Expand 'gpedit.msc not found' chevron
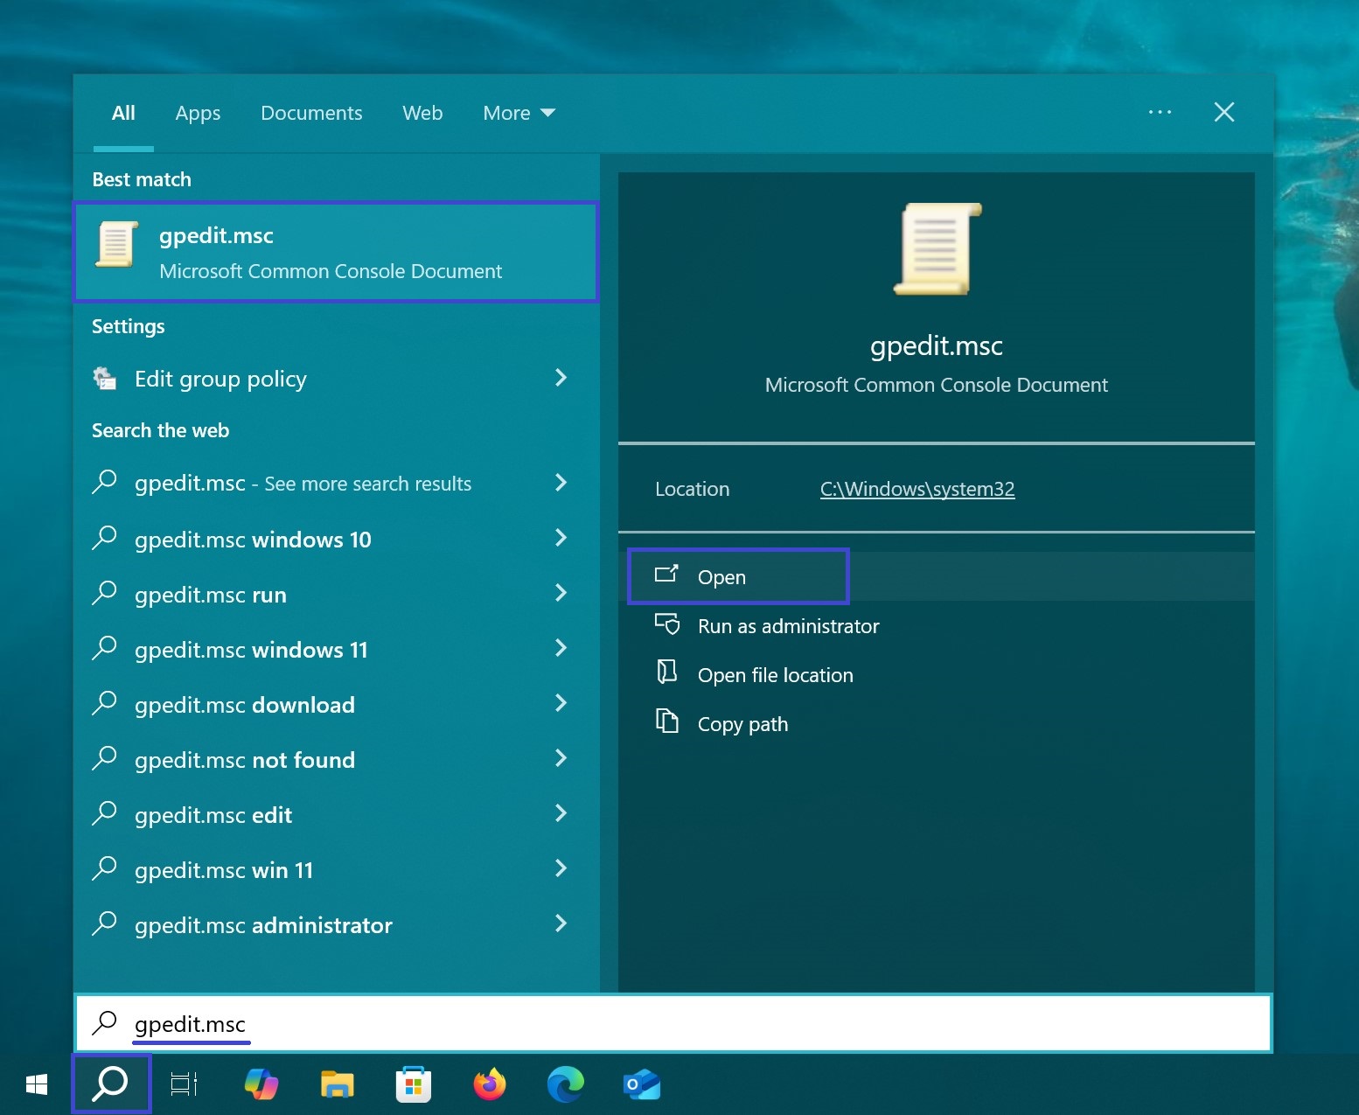This screenshot has width=1359, height=1115. pos(561,758)
